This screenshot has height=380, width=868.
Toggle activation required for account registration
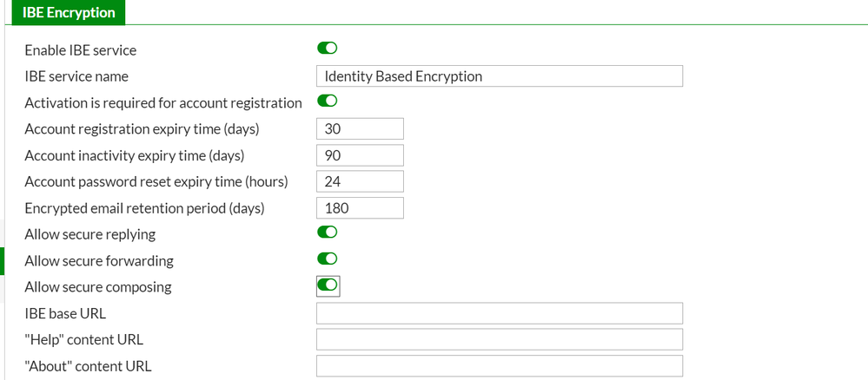point(328,102)
